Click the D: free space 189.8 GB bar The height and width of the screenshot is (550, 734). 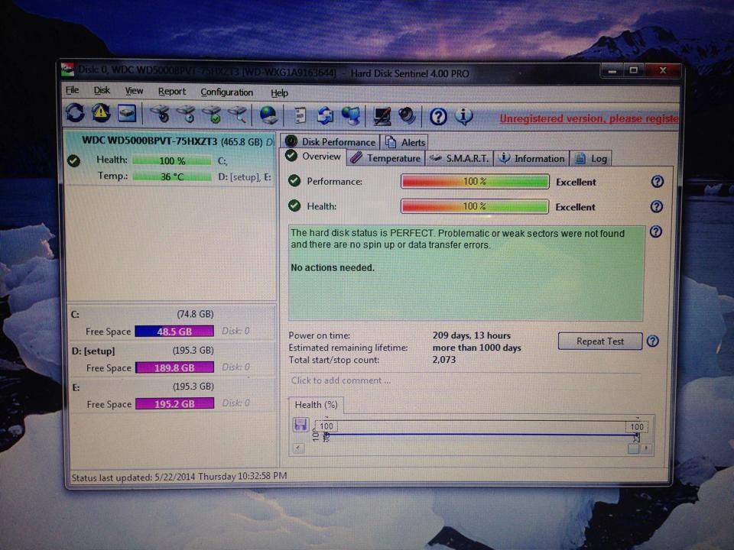(x=174, y=367)
